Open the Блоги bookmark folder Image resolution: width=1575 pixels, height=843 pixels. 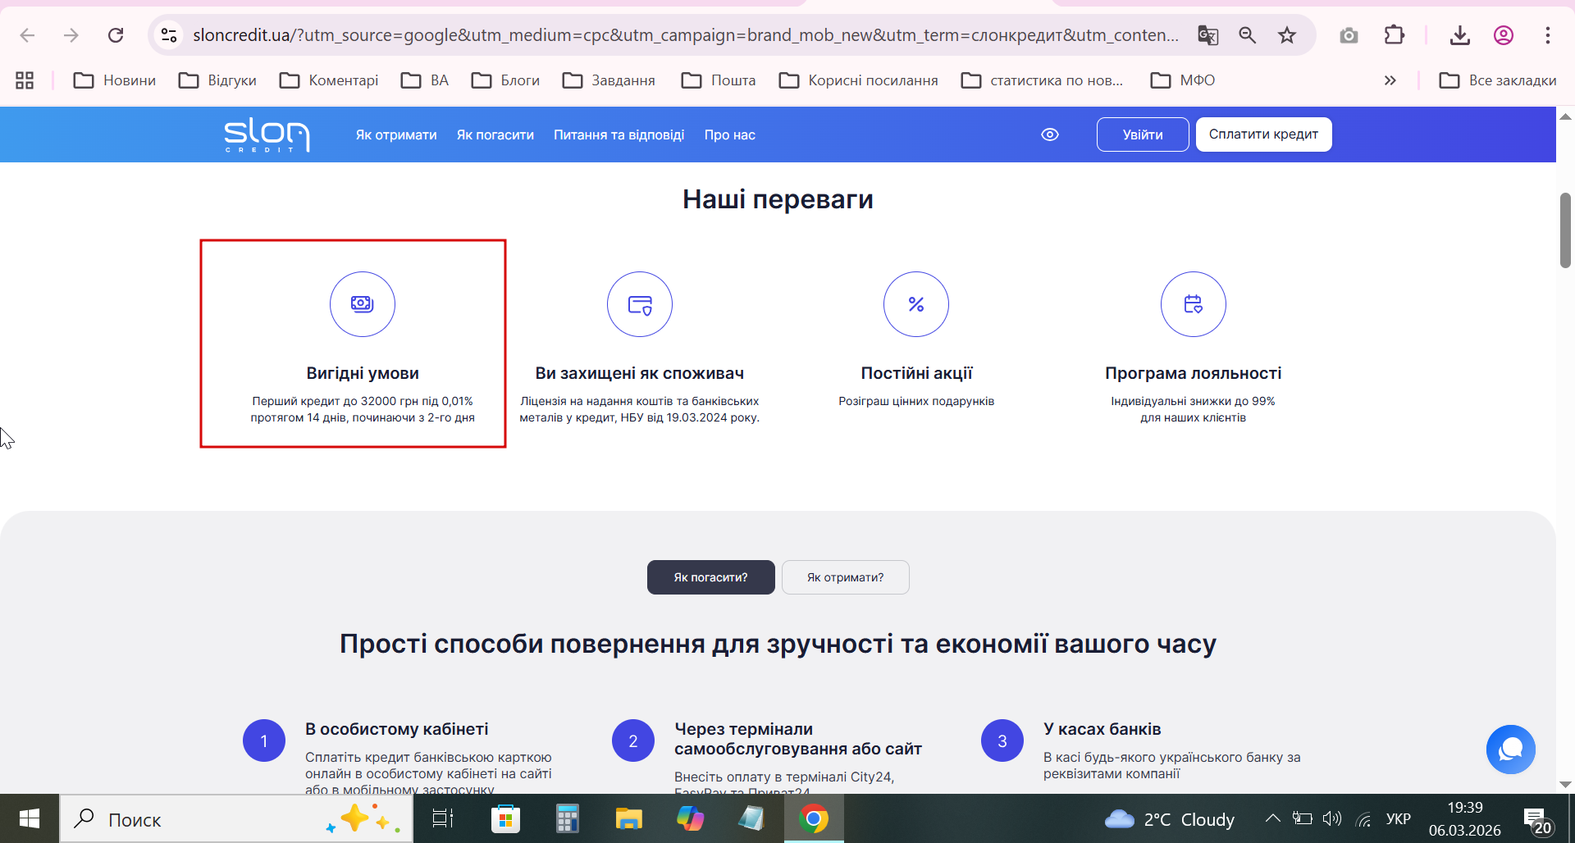(505, 80)
